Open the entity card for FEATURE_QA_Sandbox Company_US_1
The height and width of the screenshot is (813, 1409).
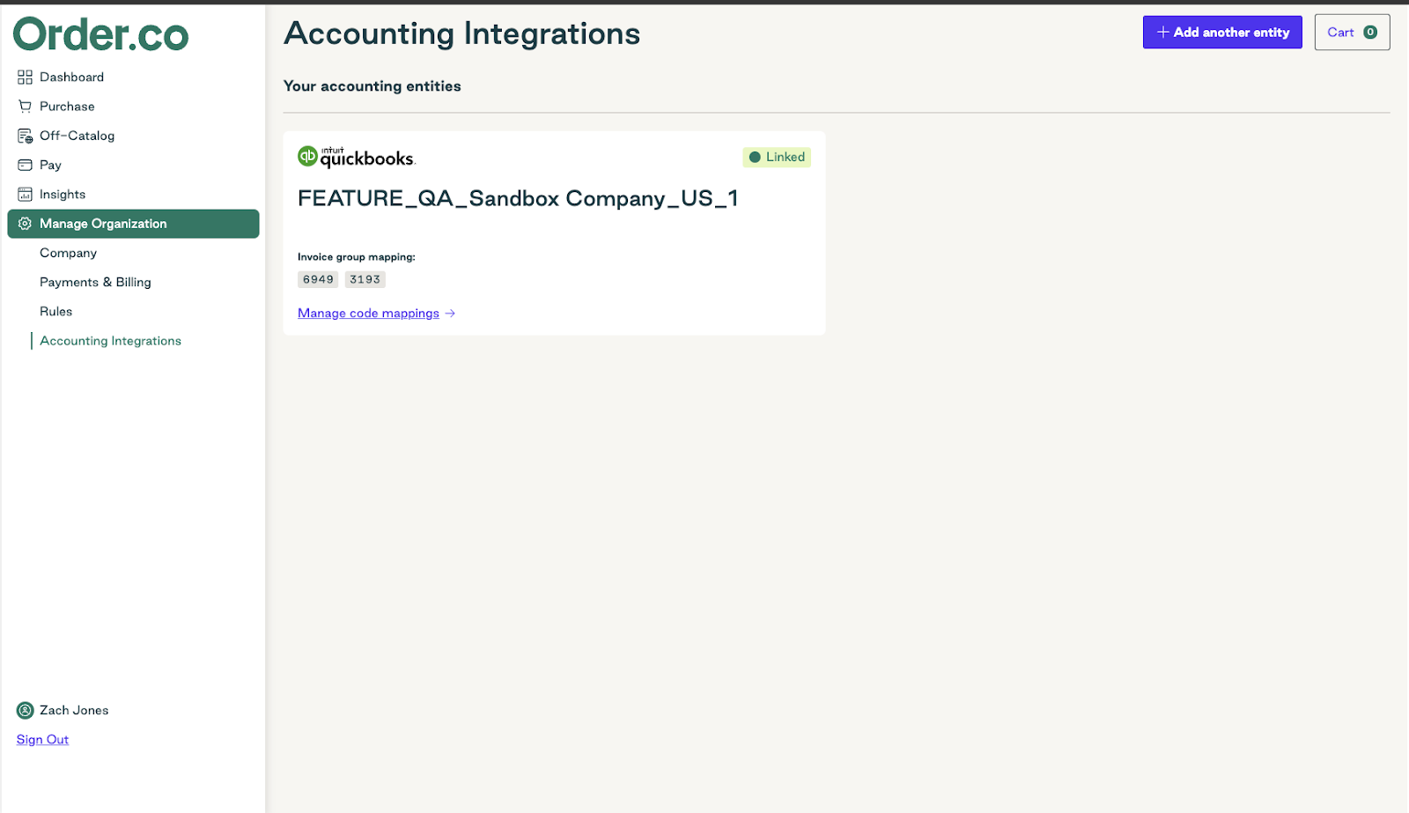[553, 233]
